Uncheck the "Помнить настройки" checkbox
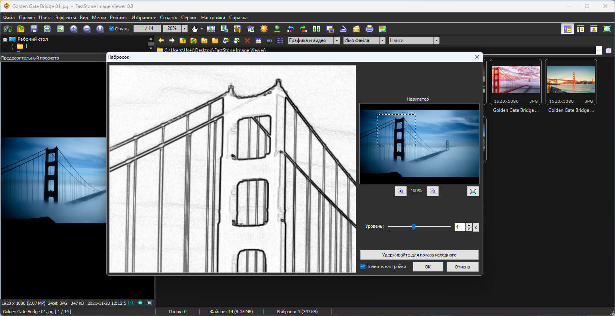Screen dimensions: 615x316 (x=363, y=266)
